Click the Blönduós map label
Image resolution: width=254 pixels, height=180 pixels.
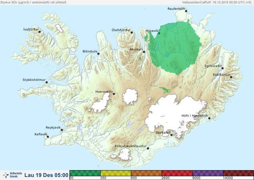tap(90, 51)
